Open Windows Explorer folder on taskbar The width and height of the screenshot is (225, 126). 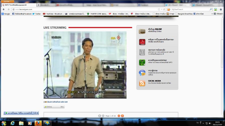point(21,123)
